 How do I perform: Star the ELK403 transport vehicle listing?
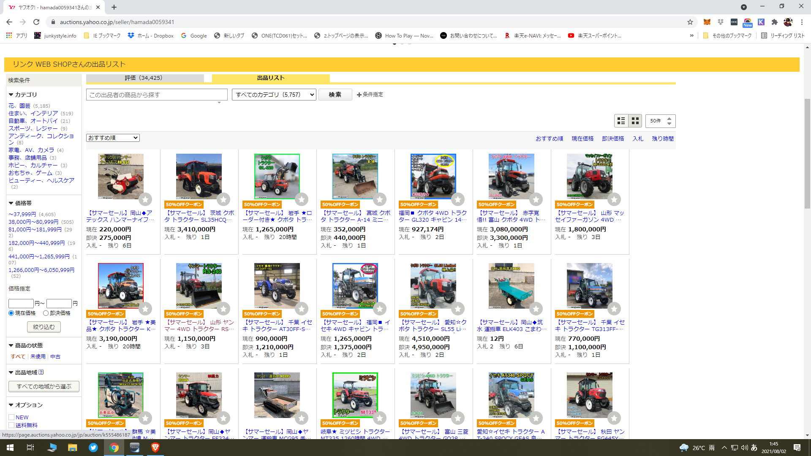(x=536, y=309)
